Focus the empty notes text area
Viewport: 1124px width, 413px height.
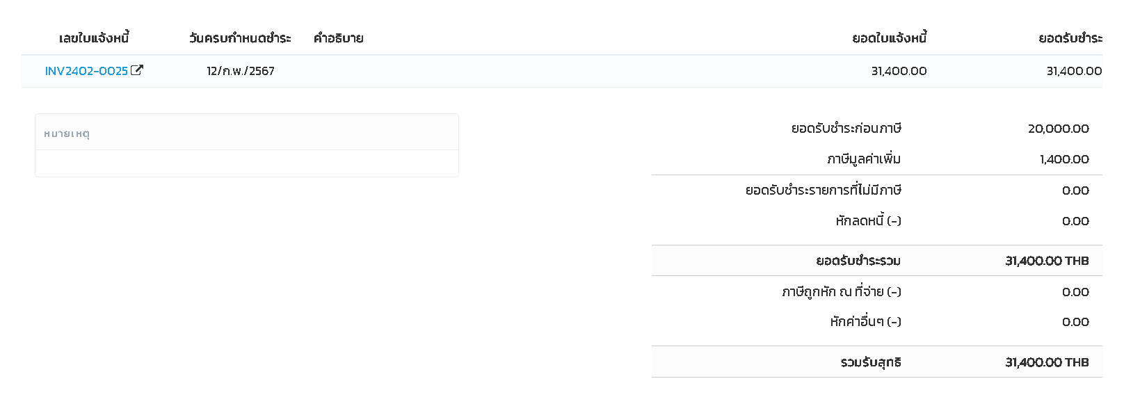[x=247, y=163]
